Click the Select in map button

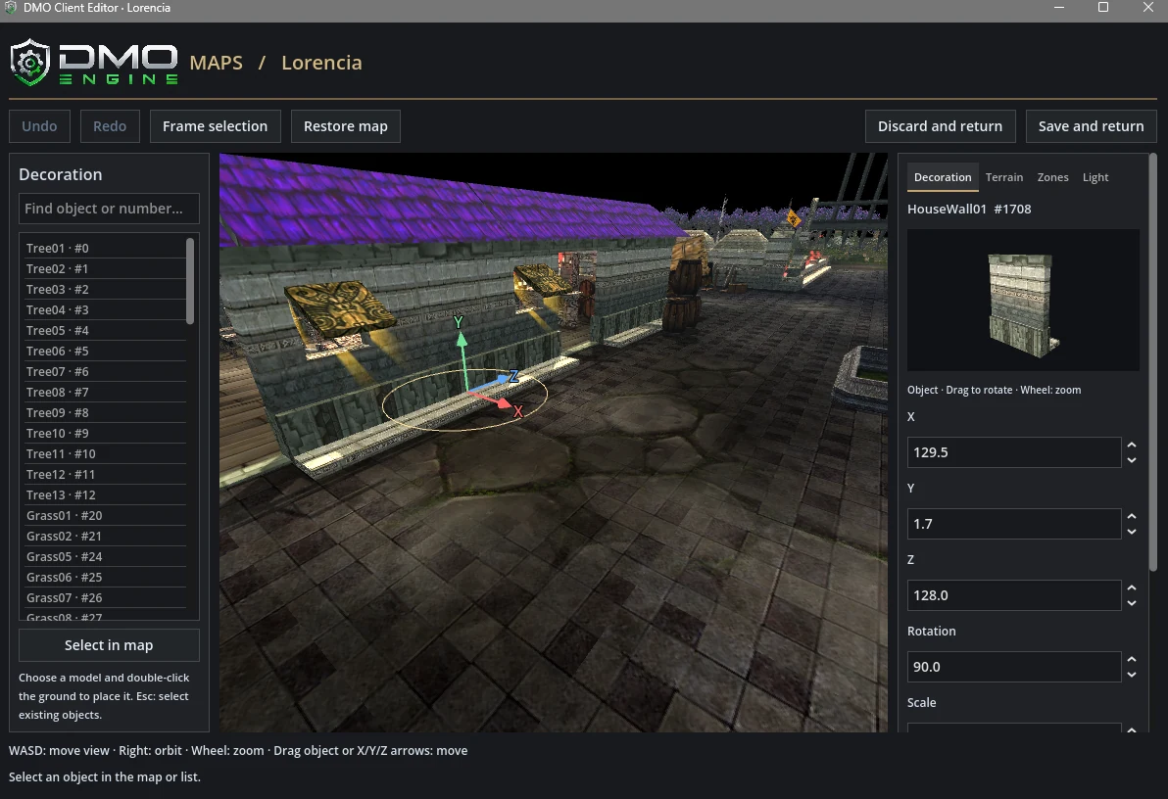pos(109,645)
